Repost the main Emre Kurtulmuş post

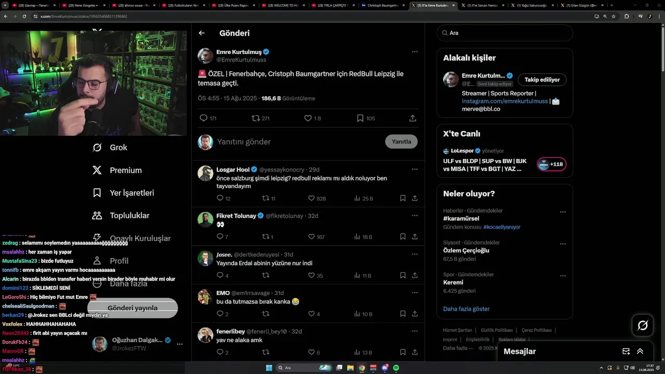(255, 118)
